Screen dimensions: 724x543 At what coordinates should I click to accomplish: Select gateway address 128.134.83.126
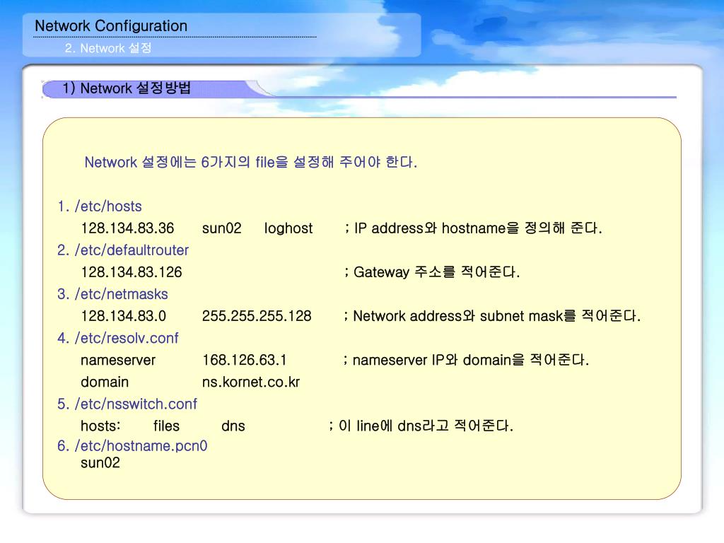(x=132, y=272)
